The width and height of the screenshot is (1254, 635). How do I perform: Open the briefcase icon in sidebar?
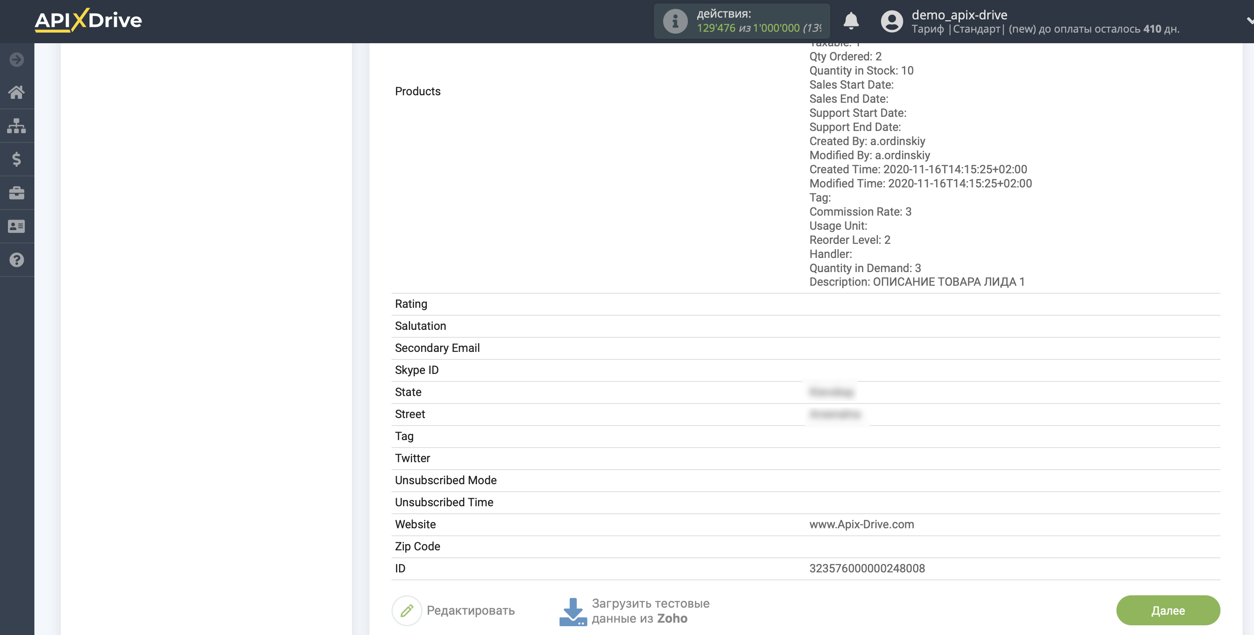pyautogui.click(x=17, y=193)
